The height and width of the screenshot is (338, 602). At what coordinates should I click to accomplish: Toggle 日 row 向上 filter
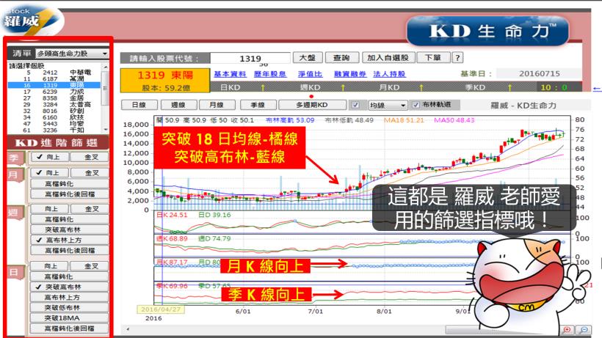(x=50, y=266)
